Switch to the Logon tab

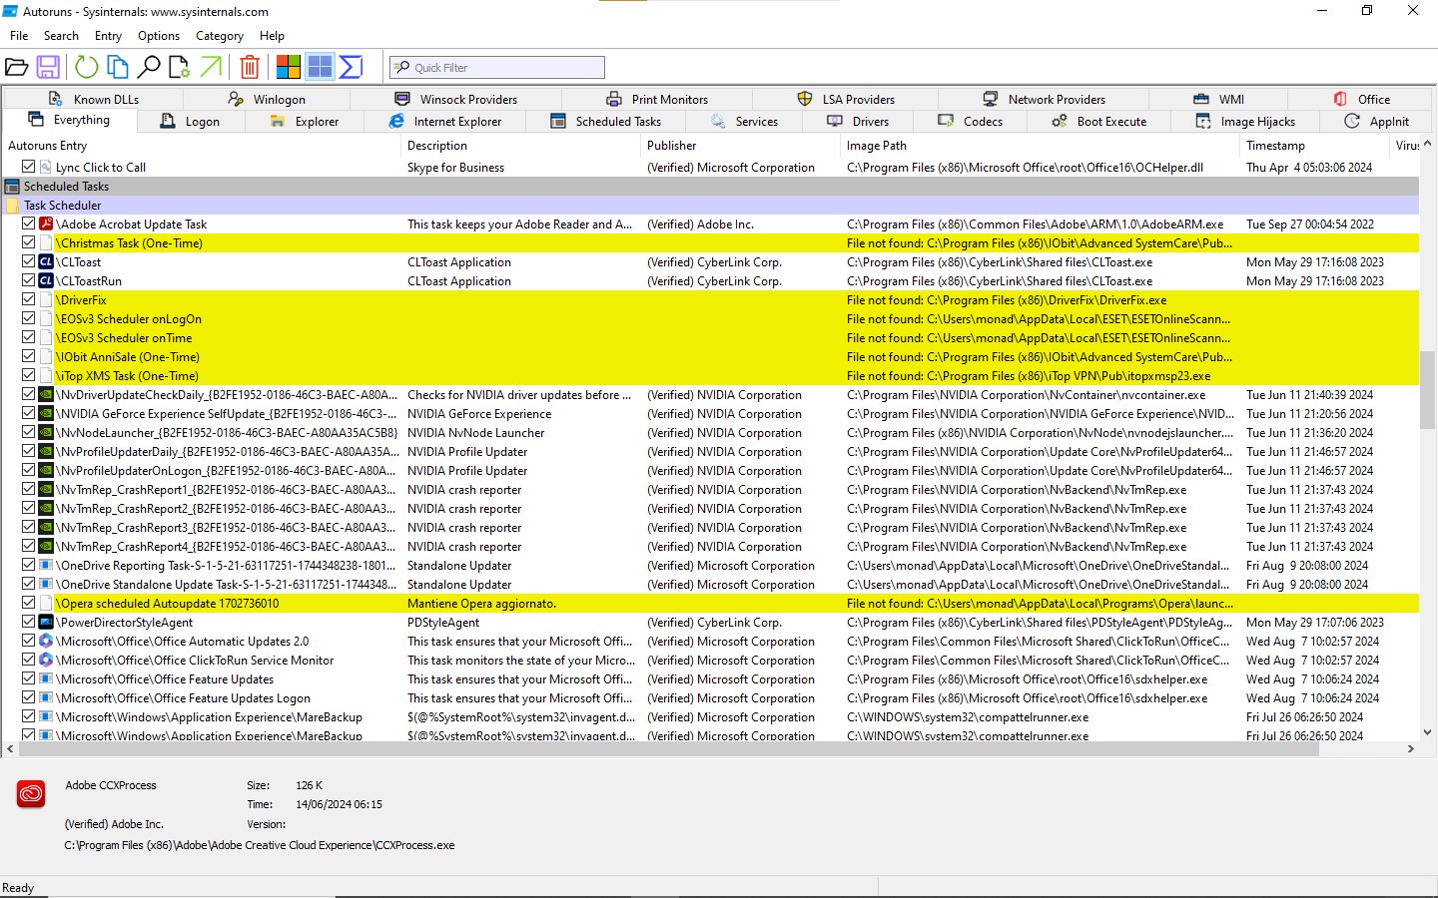[190, 122]
